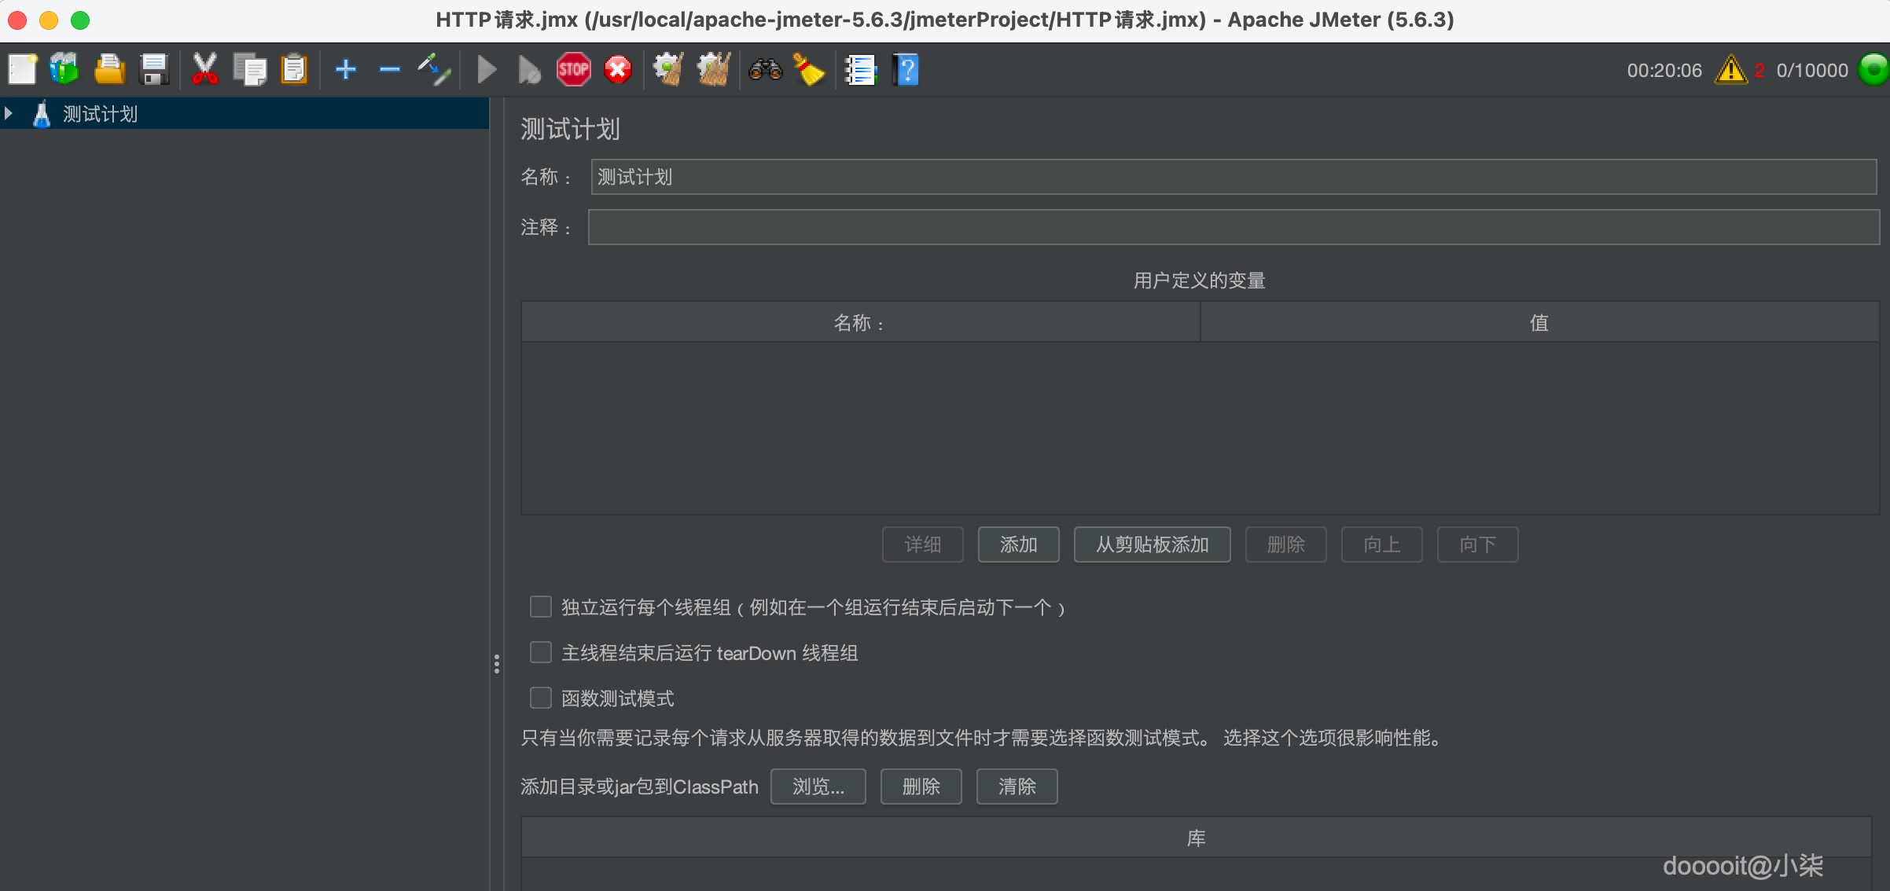Start the test by clicking the green Start arrow
Screen dimensions: 1890x891
pyautogui.click(x=485, y=69)
